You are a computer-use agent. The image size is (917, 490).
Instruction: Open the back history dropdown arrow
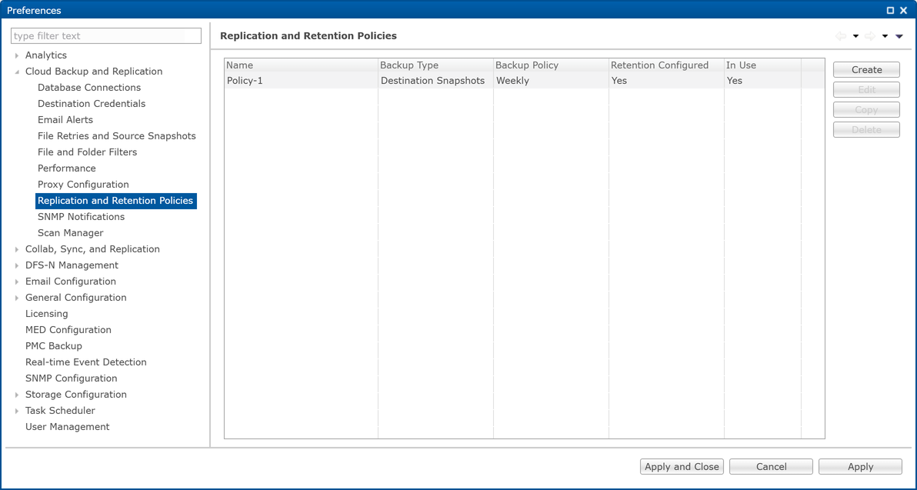pos(855,36)
